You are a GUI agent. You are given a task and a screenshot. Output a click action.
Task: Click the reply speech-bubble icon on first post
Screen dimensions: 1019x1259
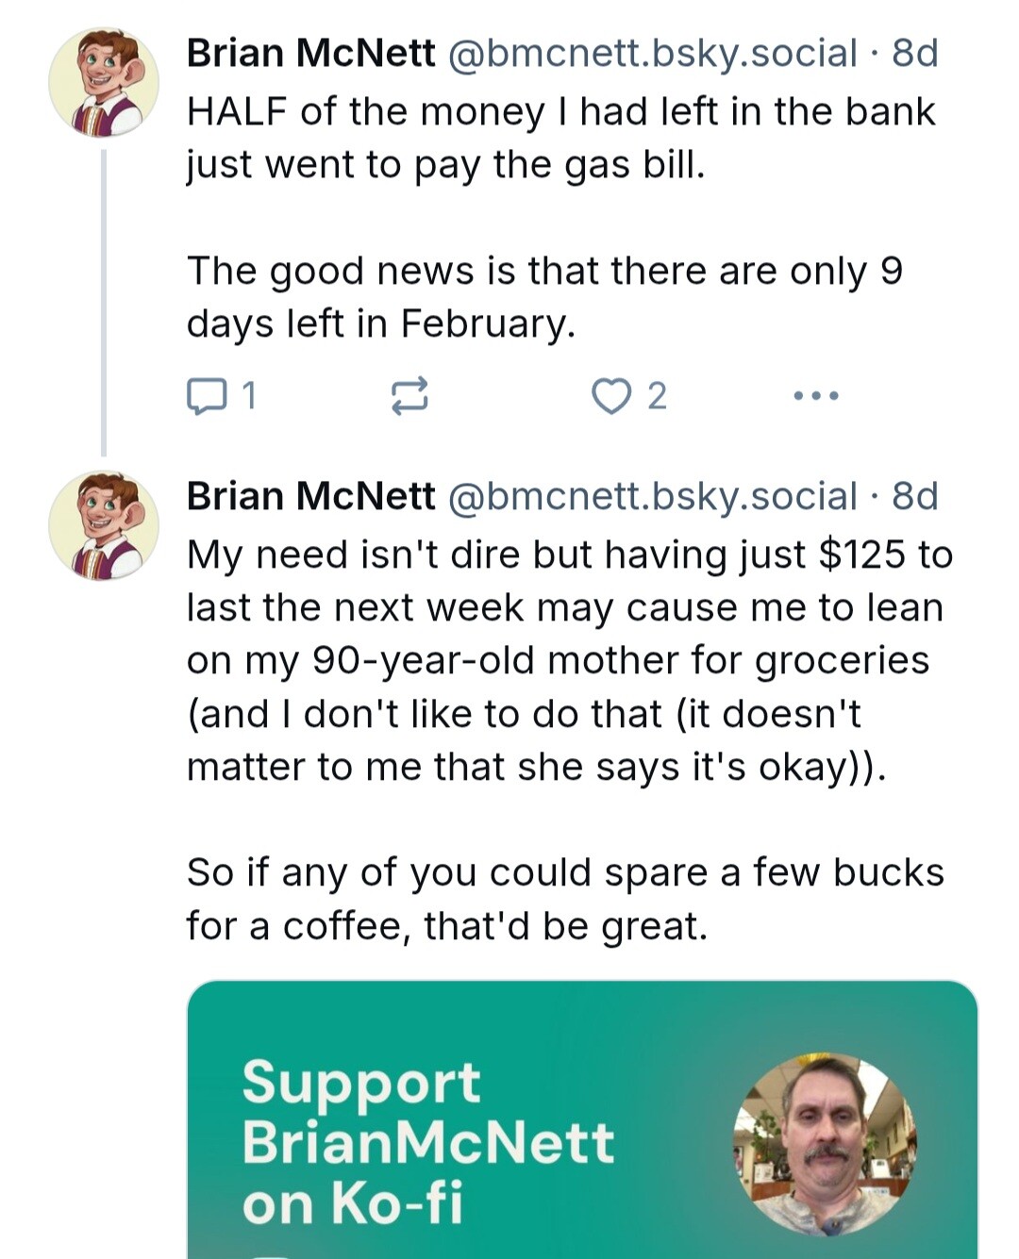coord(205,396)
